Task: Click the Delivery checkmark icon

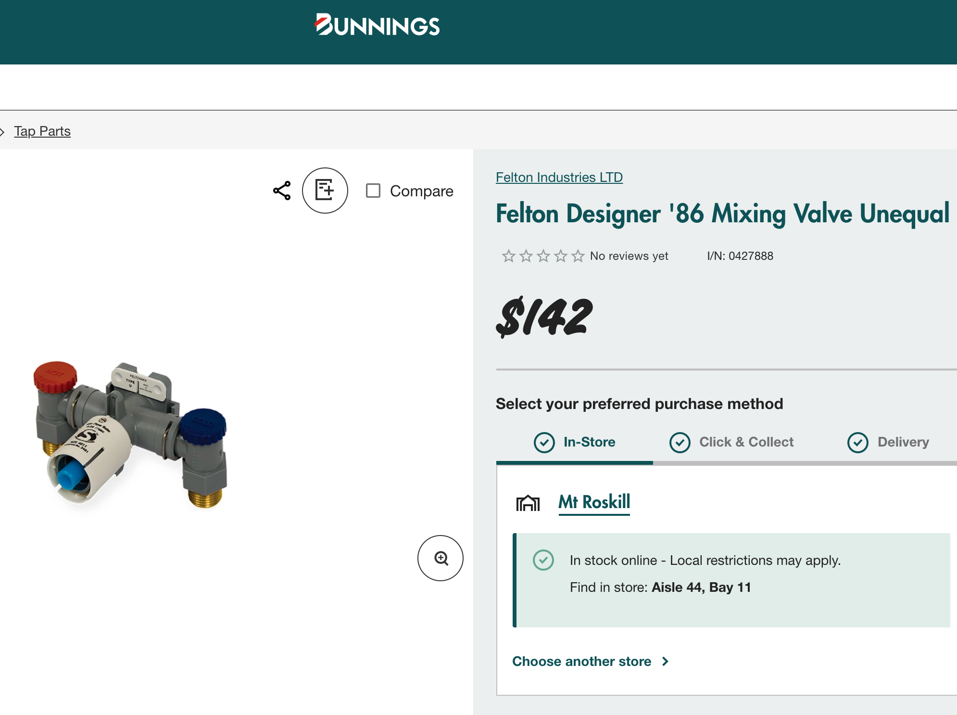Action: 858,442
